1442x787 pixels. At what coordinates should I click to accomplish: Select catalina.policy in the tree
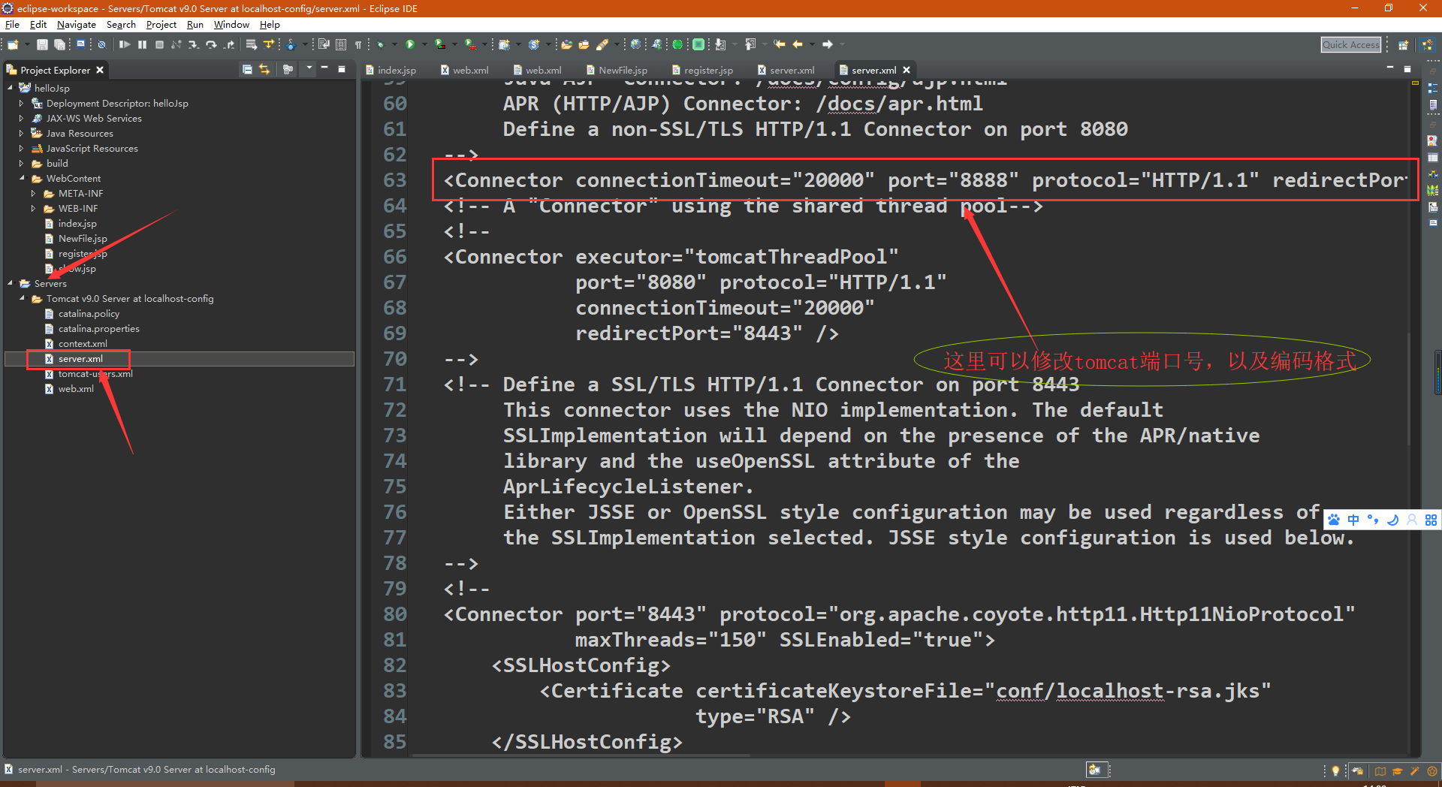point(89,313)
